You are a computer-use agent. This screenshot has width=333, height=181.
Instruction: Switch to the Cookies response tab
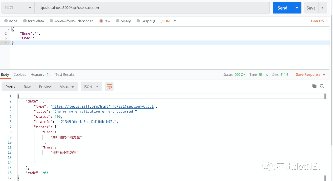(20, 74)
